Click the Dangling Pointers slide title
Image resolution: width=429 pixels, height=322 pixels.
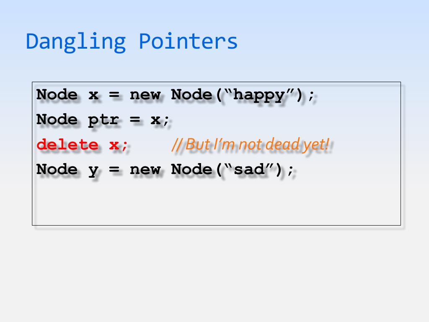click(x=132, y=42)
